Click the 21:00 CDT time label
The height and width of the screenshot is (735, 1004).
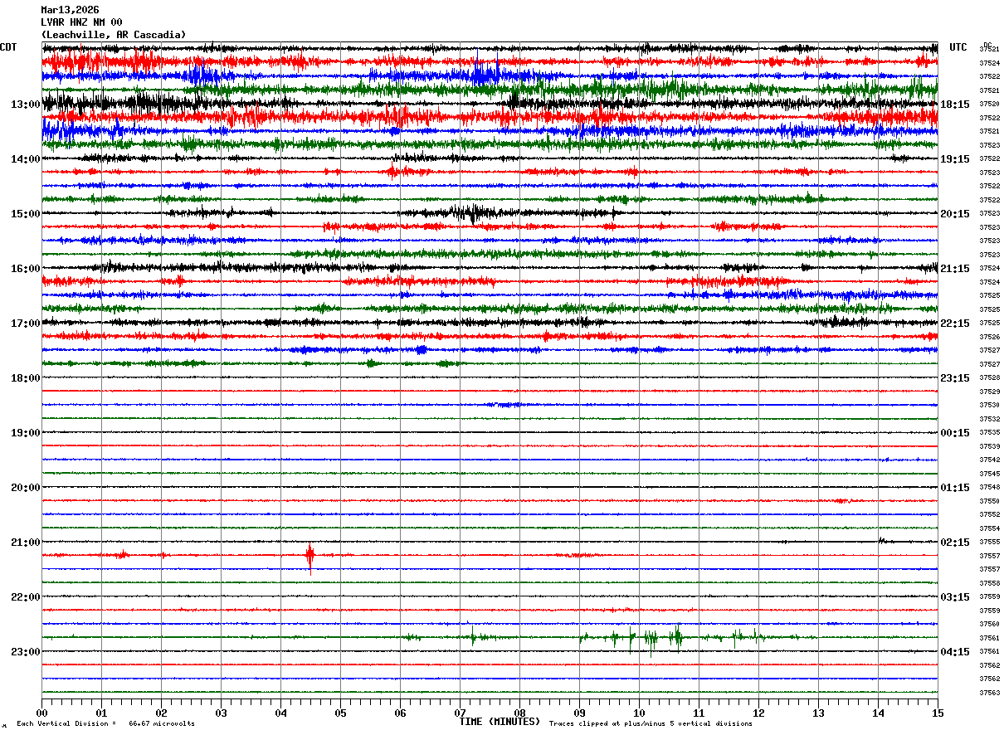tap(26, 543)
